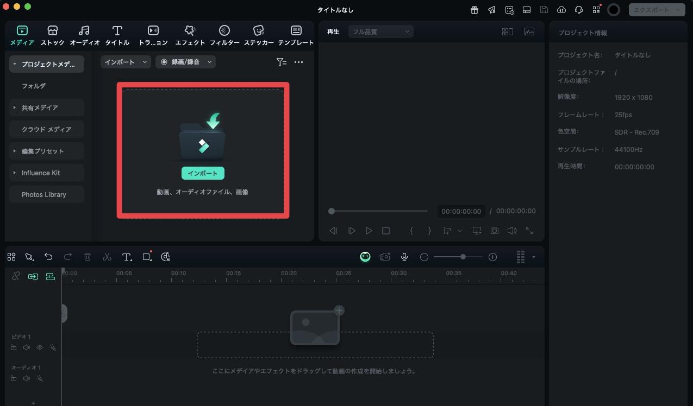Click the current timecode 00:00:00:00 field
Screen dimensions: 693x406
click(x=461, y=211)
